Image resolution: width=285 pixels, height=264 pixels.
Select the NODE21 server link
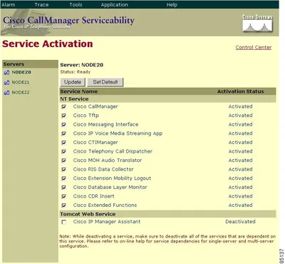pyautogui.click(x=21, y=82)
